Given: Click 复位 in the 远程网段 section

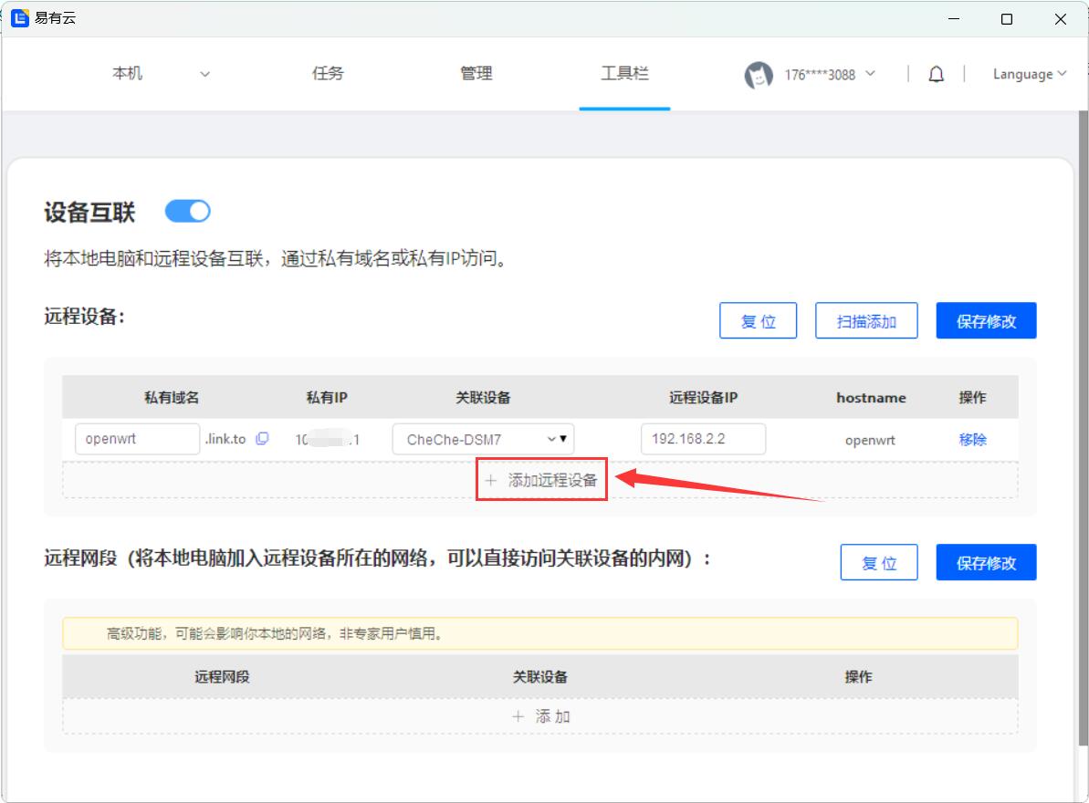Looking at the screenshot, I should tap(878, 563).
